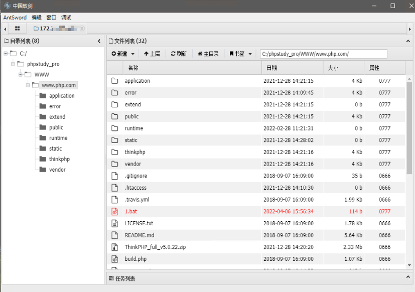Screen dimensions: 415x292
Task: Click the README.md file icon
Action: coord(114,235)
